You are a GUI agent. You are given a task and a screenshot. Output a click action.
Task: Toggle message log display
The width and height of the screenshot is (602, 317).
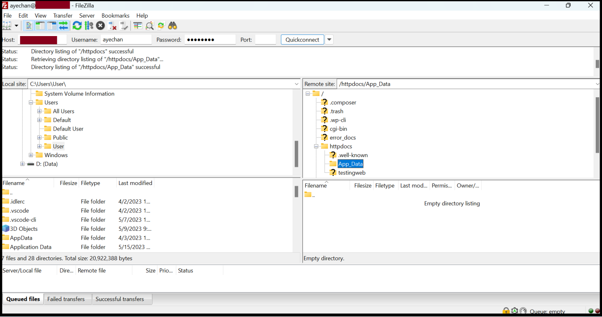[28, 26]
